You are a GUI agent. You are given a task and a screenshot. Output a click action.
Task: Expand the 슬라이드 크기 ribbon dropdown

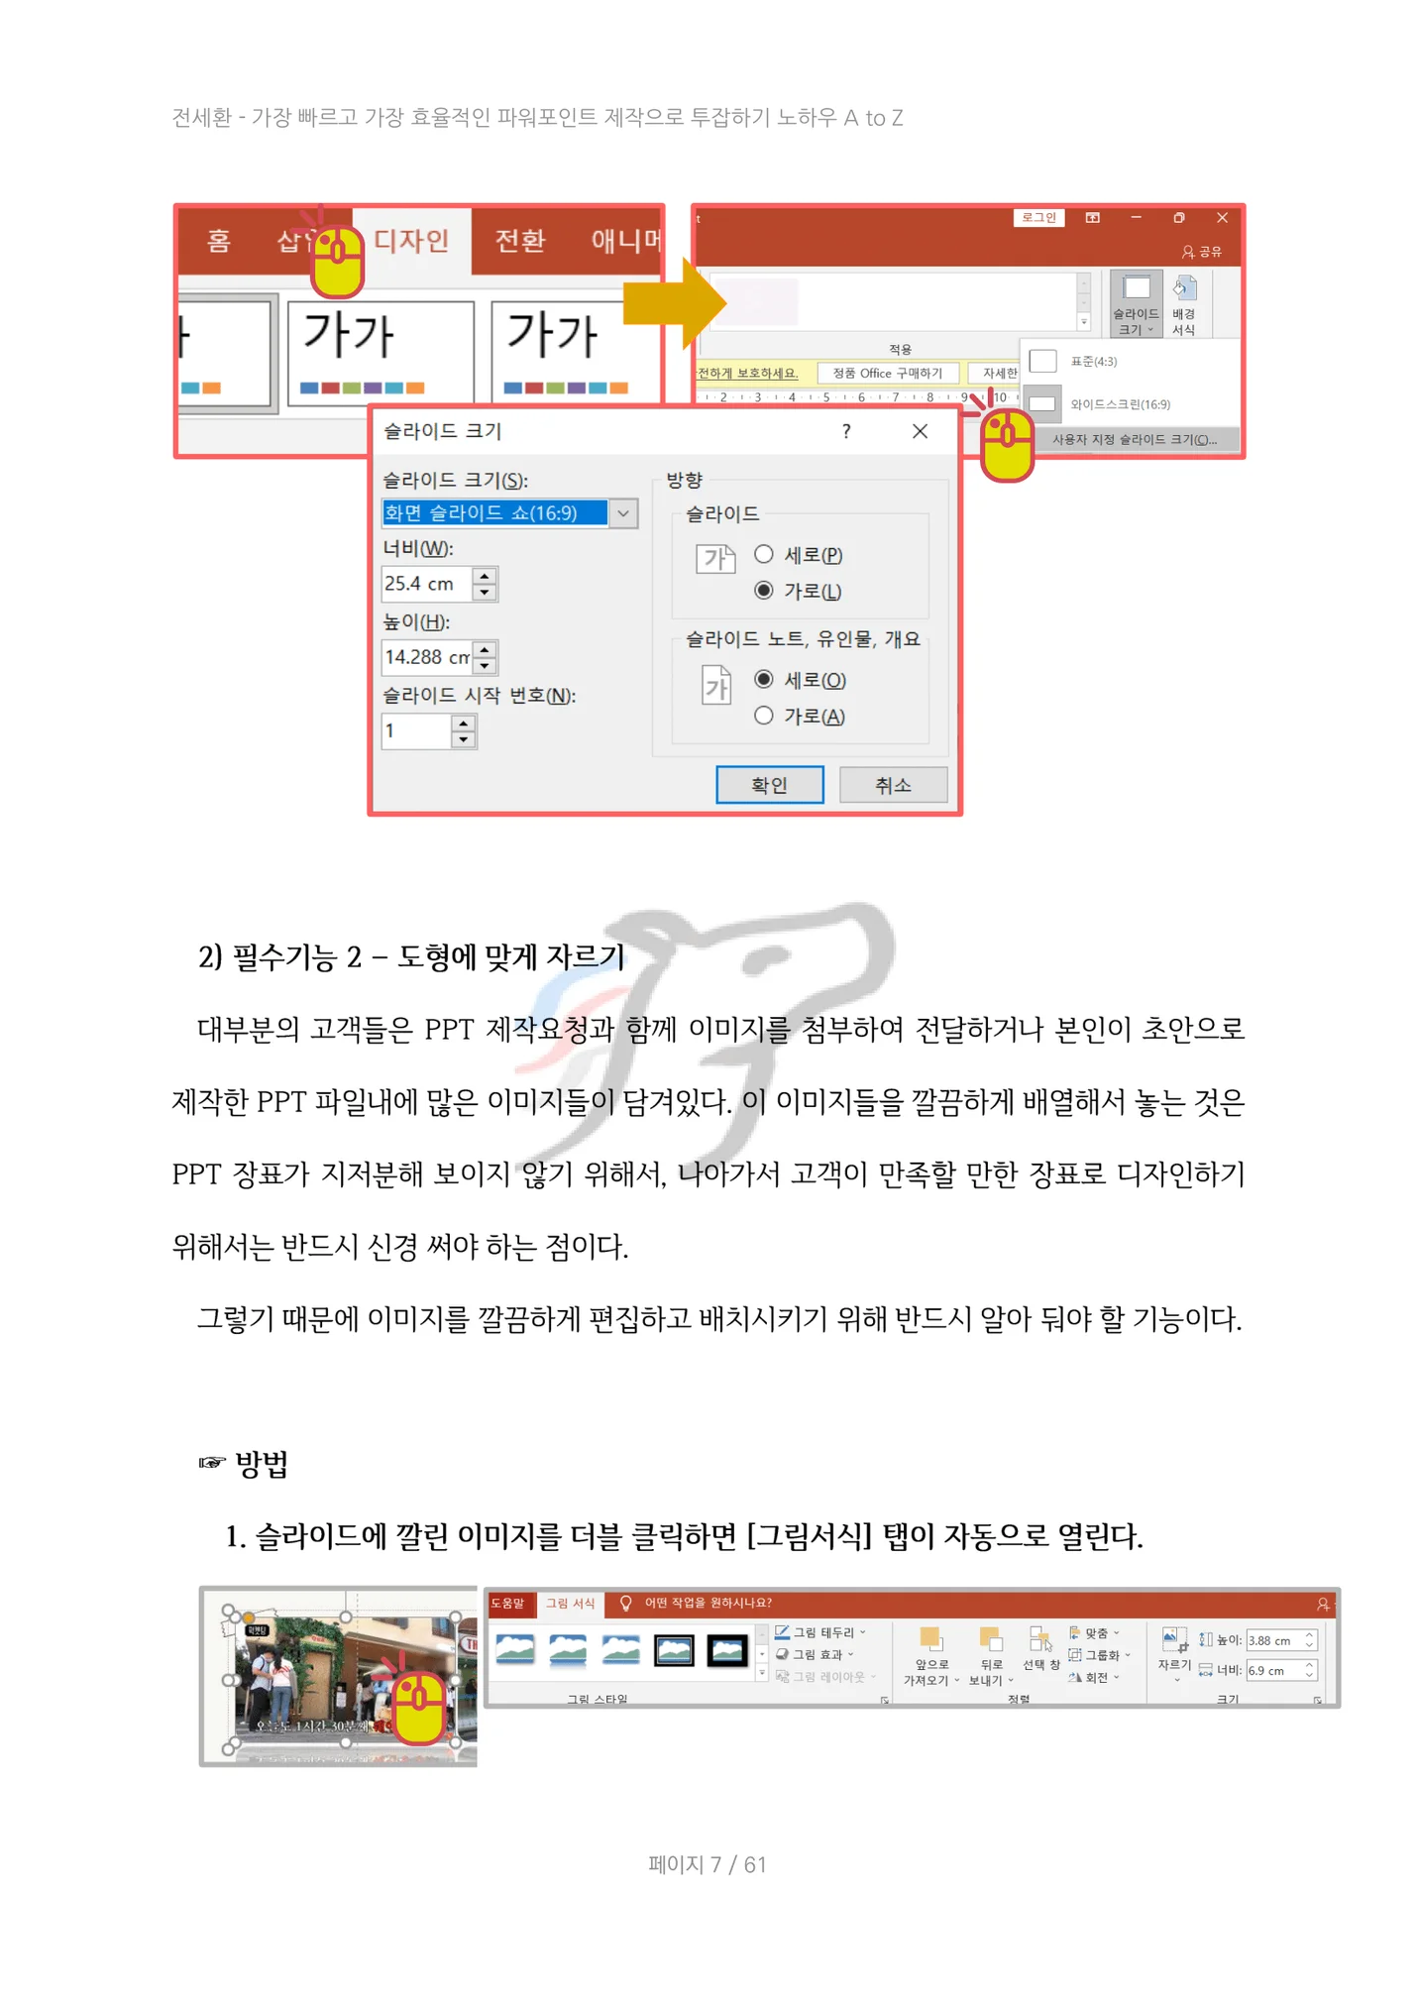1136,303
